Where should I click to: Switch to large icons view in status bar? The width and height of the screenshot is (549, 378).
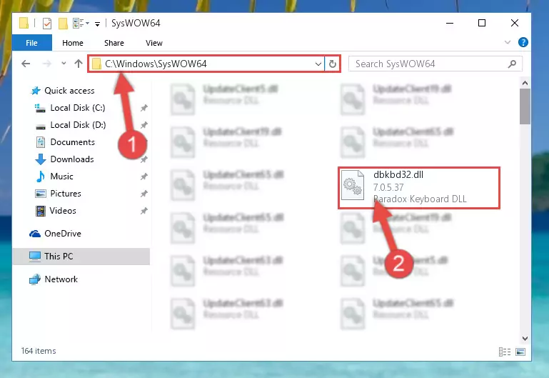(x=520, y=352)
